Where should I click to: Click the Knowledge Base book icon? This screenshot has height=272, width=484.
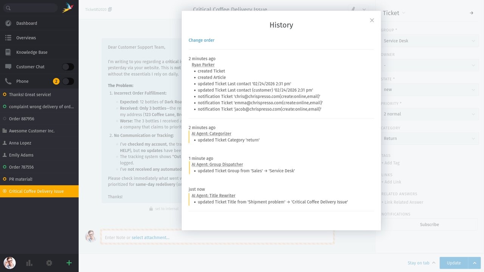[x=8, y=53]
